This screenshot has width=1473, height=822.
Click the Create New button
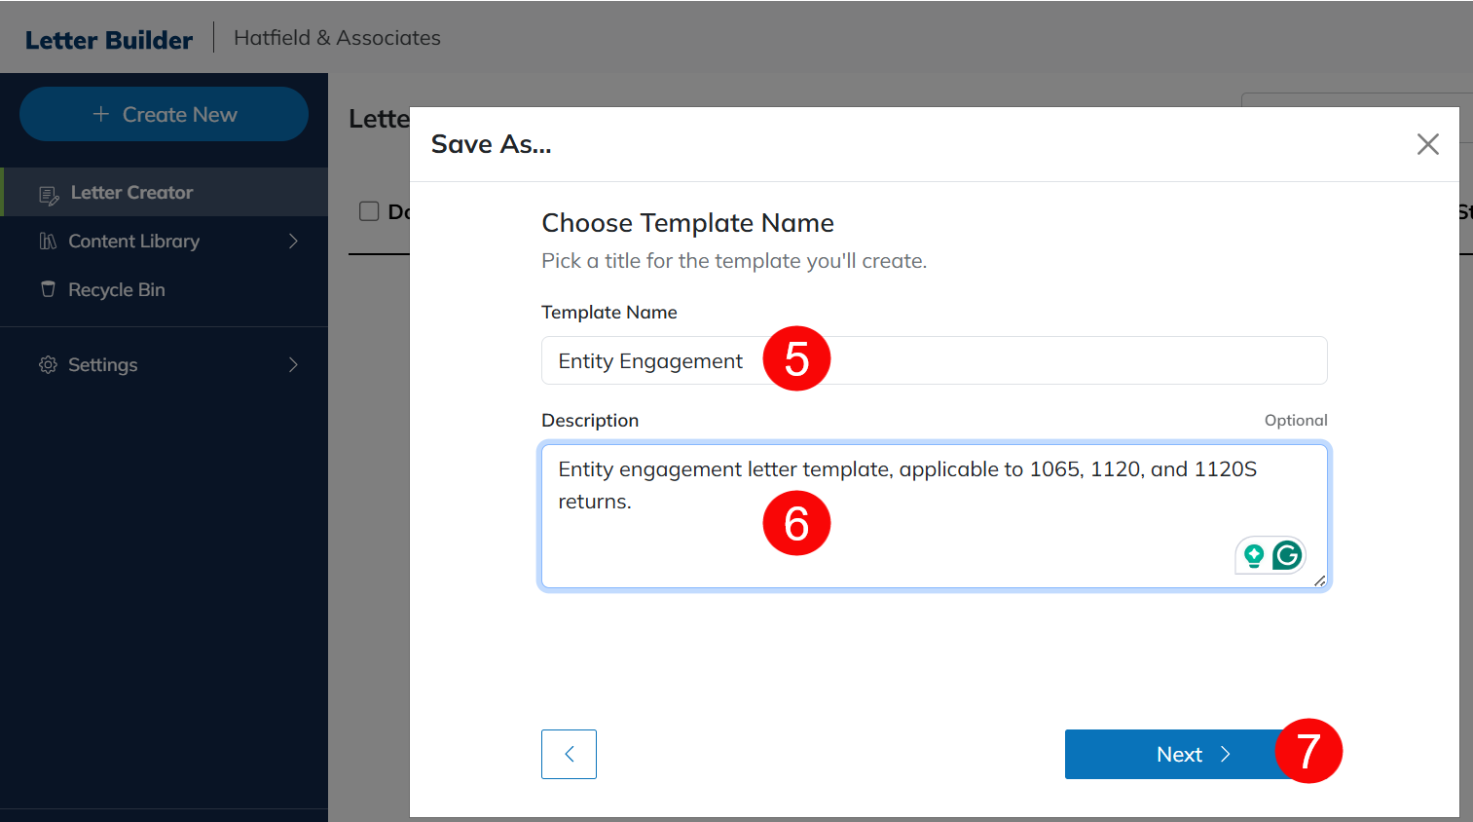click(x=164, y=114)
